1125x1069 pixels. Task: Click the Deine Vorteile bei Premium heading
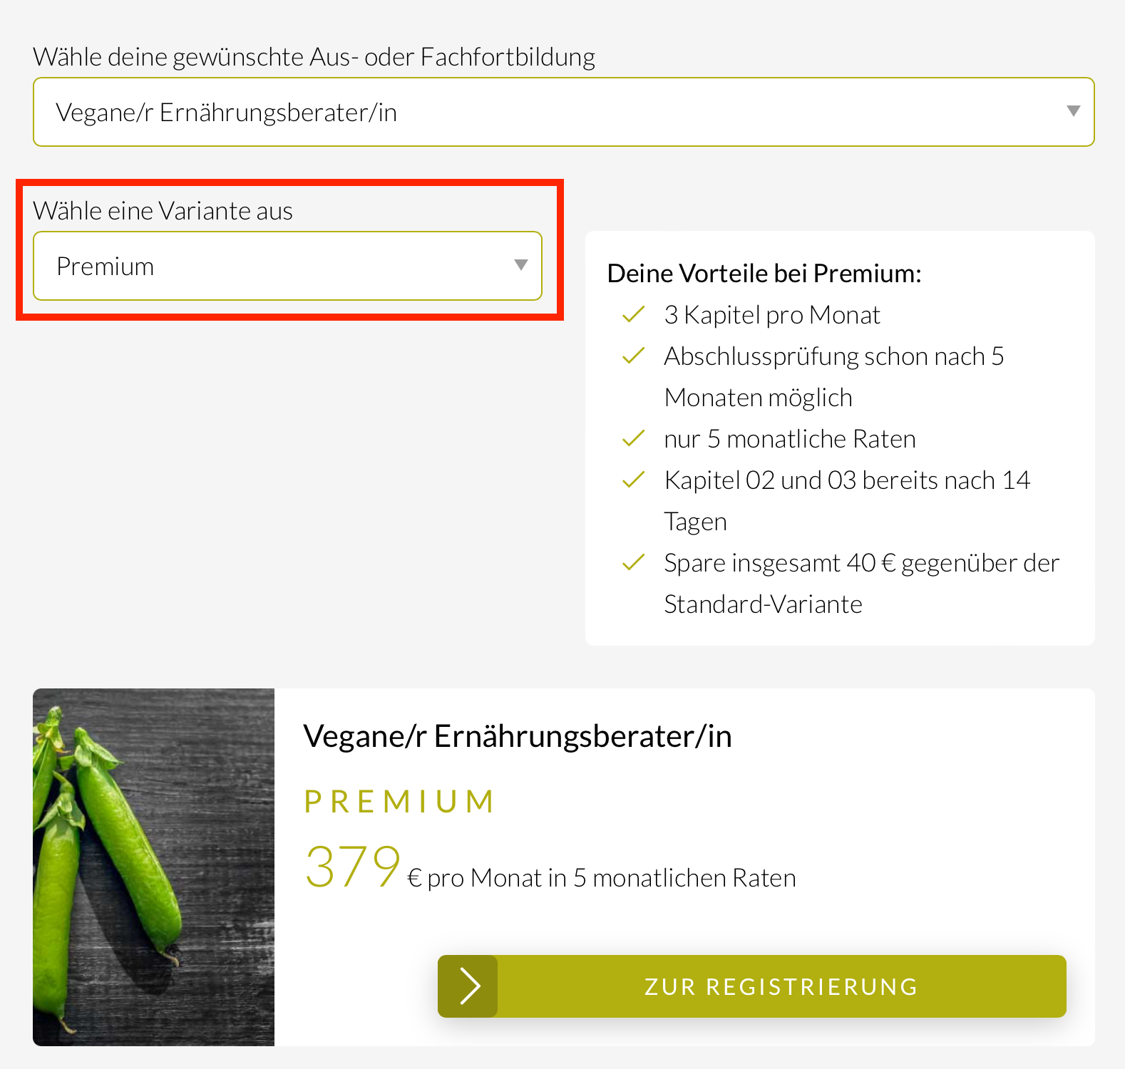764,274
